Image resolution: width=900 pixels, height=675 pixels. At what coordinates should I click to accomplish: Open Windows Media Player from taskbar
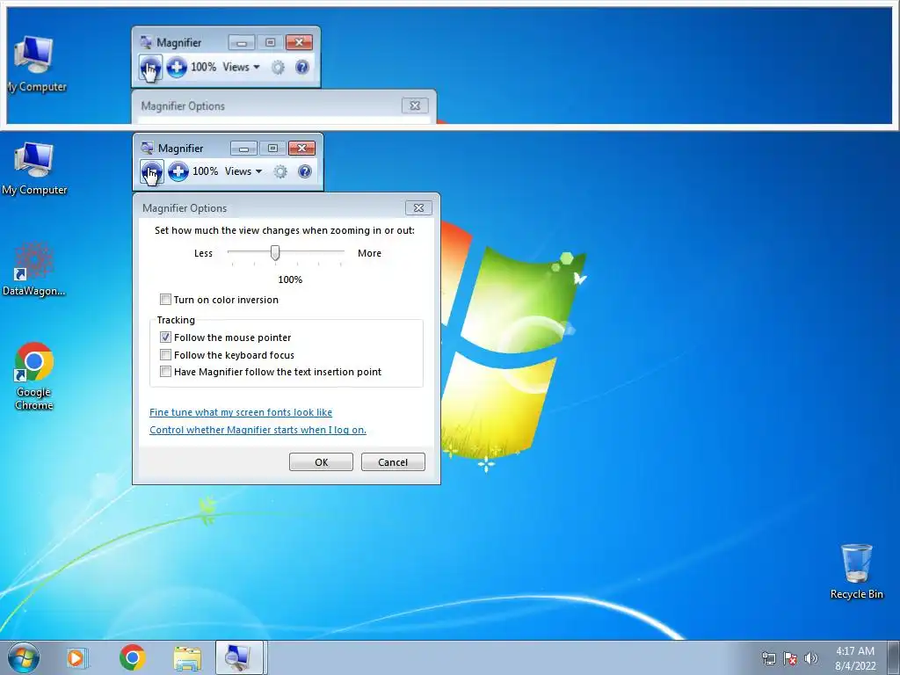point(77,657)
